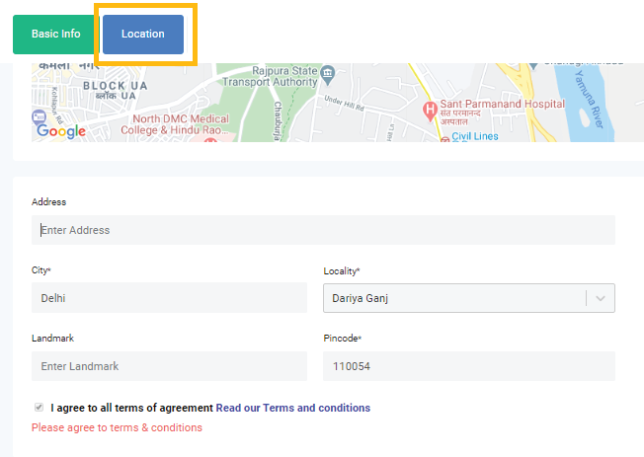The width and height of the screenshot is (644, 457).
Task: Click North DMC Medical College map label
Action: point(175,124)
